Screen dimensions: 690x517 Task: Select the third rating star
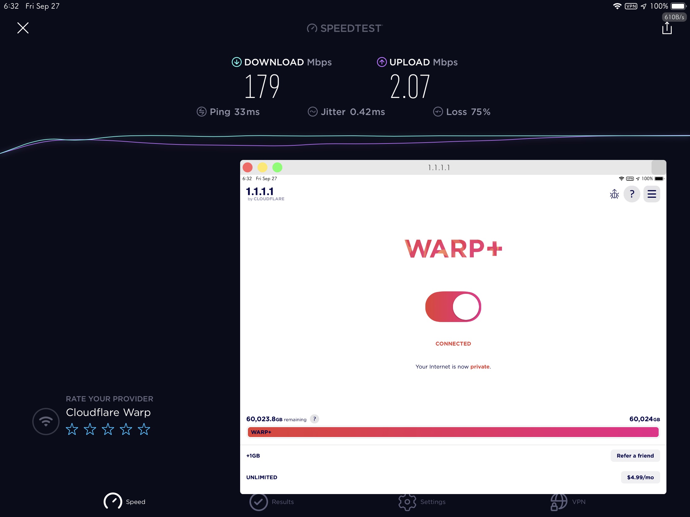coord(108,429)
